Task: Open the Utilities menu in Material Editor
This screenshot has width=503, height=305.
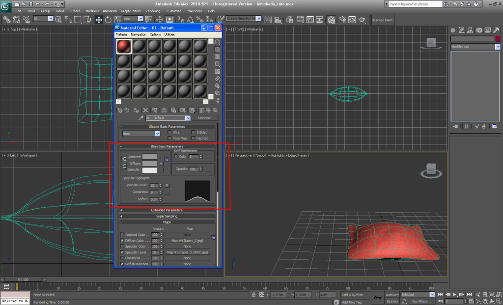Action: pos(169,35)
